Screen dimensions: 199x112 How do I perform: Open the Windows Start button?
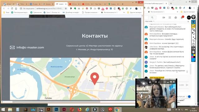click(3, 110)
